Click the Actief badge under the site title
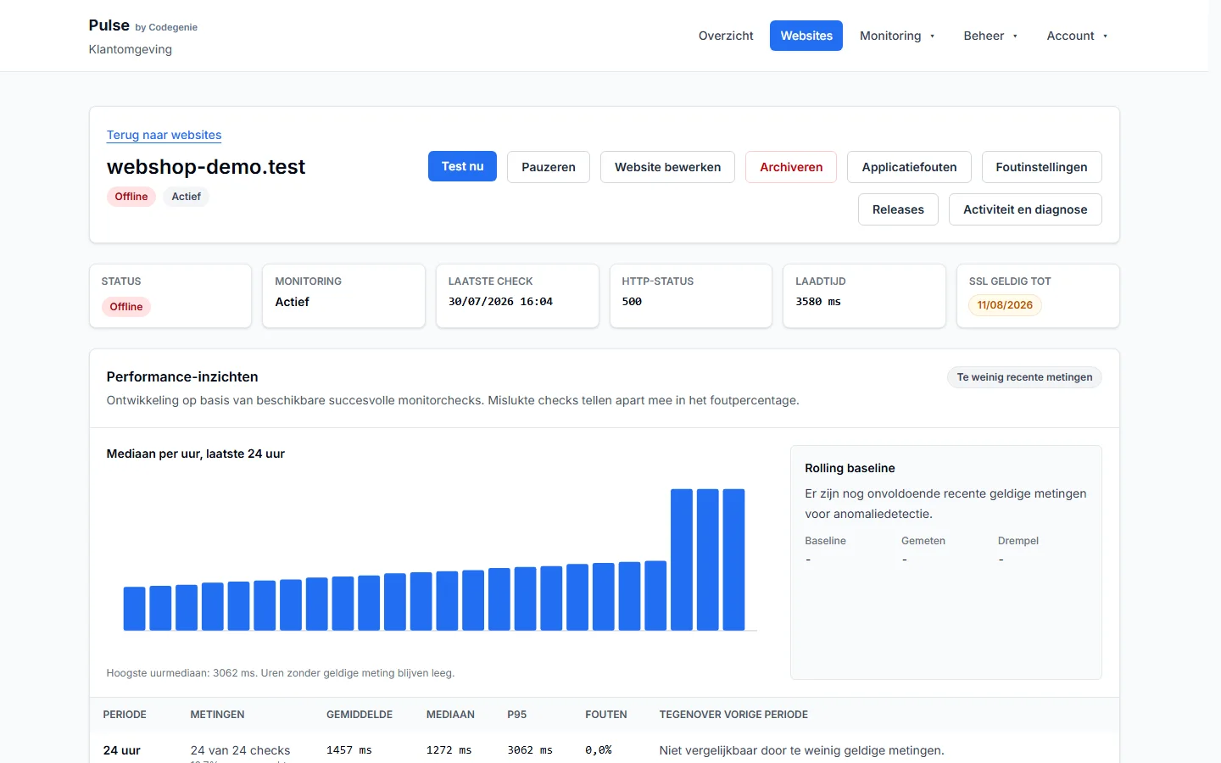 [x=186, y=197]
